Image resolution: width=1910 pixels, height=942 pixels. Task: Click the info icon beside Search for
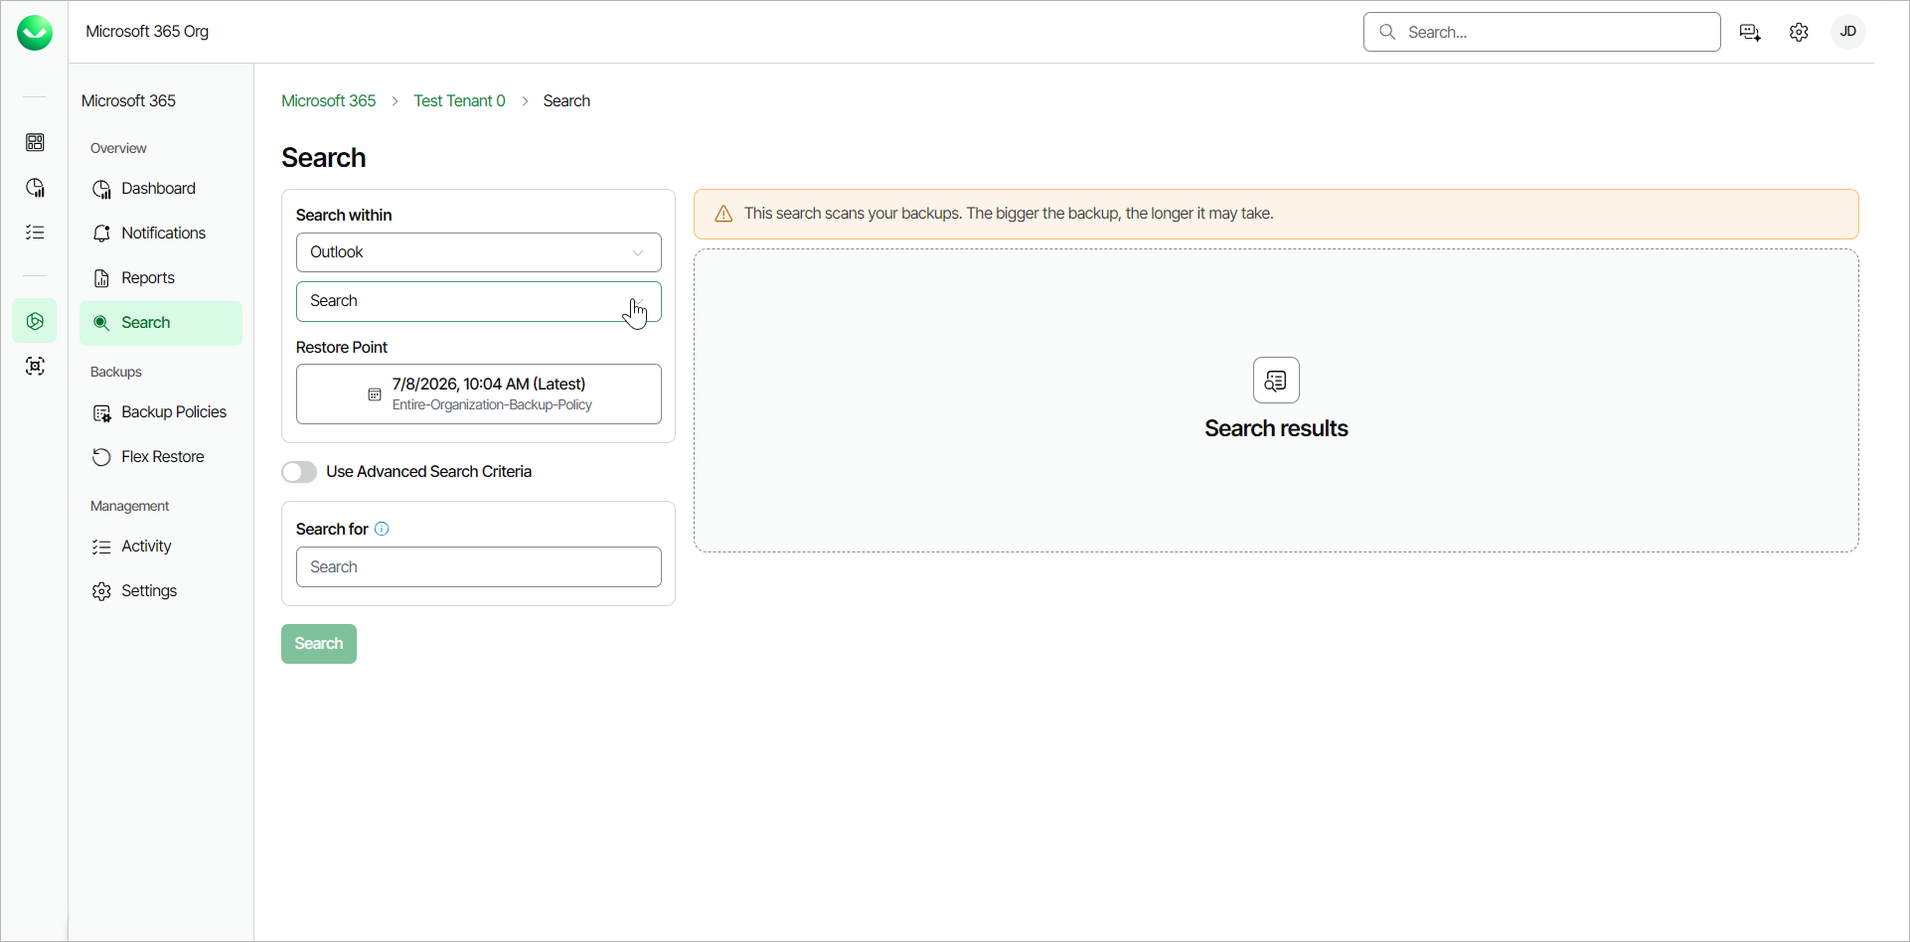pyautogui.click(x=382, y=529)
